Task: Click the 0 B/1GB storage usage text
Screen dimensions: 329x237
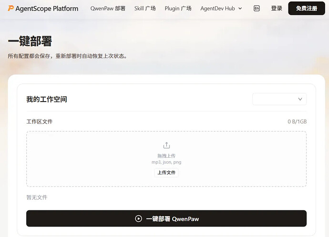Action: (297, 122)
